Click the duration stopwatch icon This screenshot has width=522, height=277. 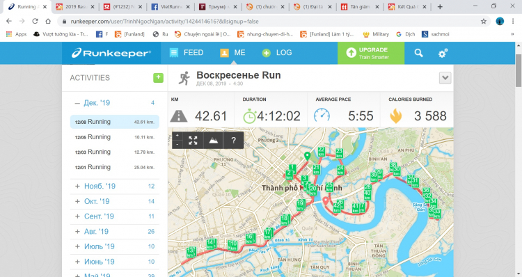[249, 116]
